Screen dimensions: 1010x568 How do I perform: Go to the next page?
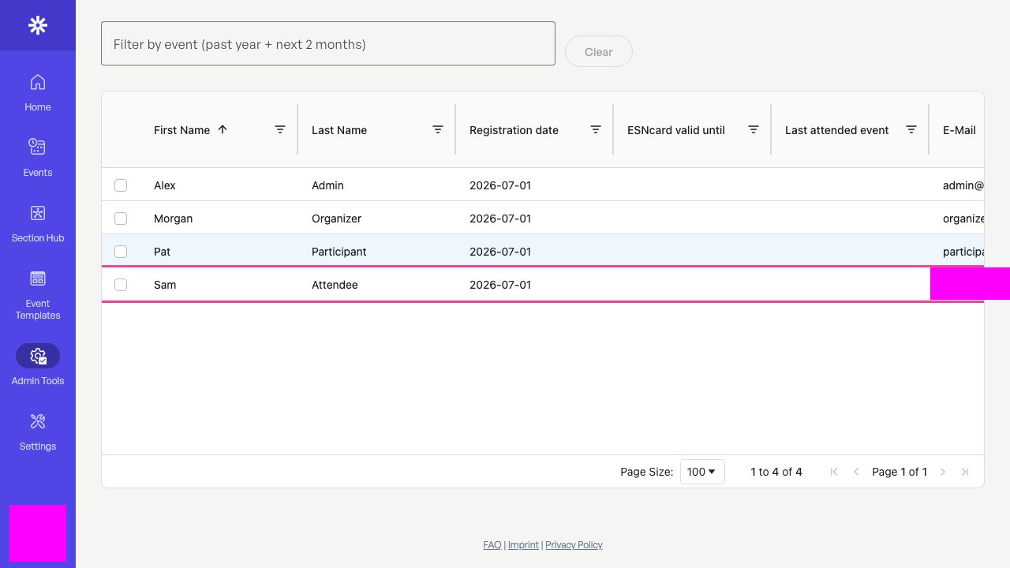click(x=943, y=472)
